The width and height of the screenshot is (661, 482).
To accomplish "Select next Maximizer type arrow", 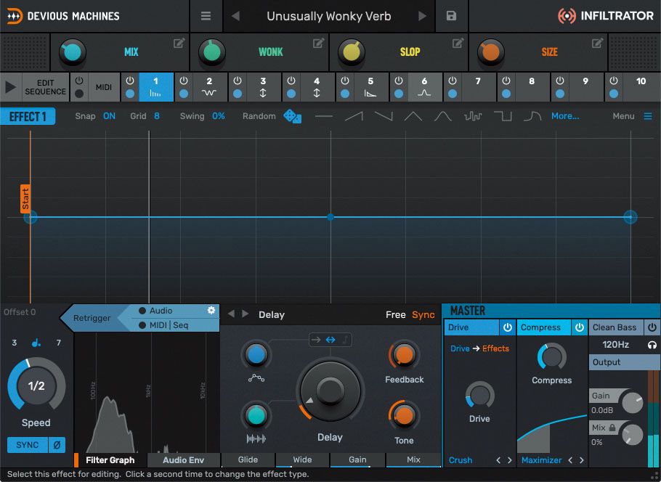I will [x=582, y=460].
